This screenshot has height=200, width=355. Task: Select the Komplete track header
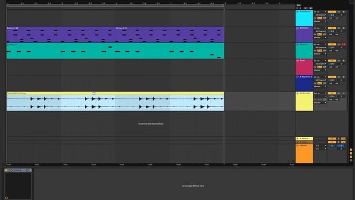(x=305, y=18)
